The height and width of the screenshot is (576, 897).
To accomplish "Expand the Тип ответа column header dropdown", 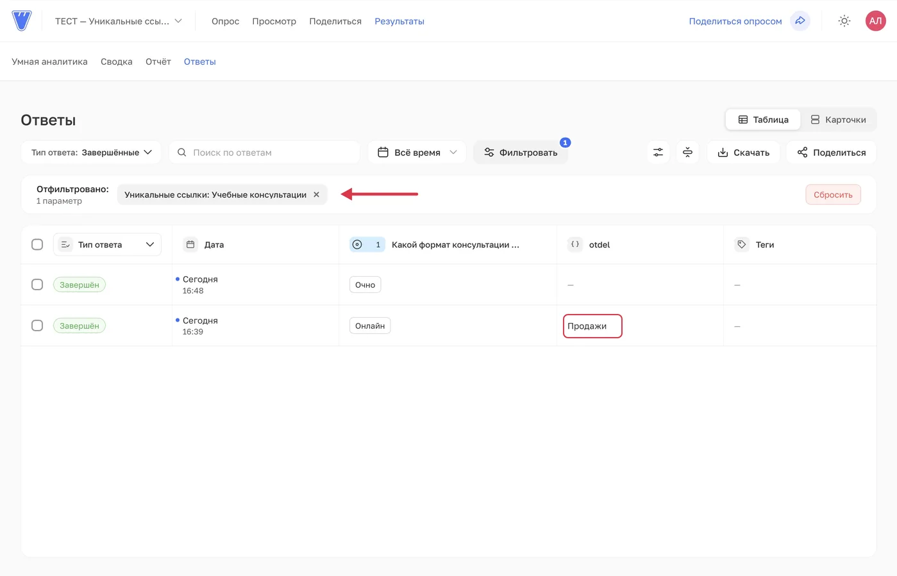I will click(107, 244).
